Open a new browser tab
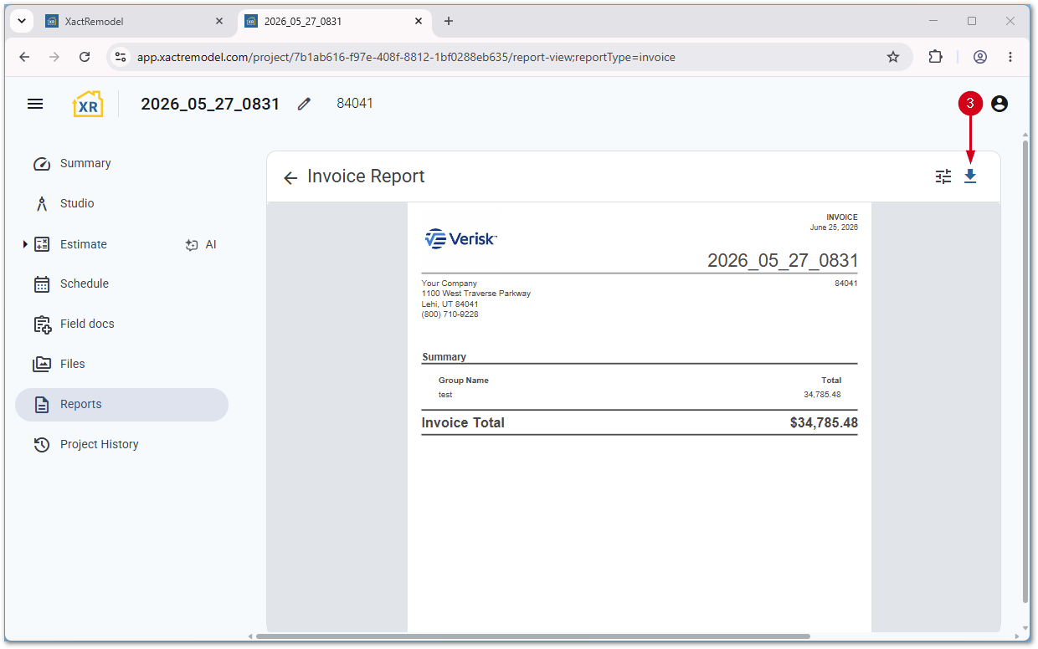 tap(449, 22)
